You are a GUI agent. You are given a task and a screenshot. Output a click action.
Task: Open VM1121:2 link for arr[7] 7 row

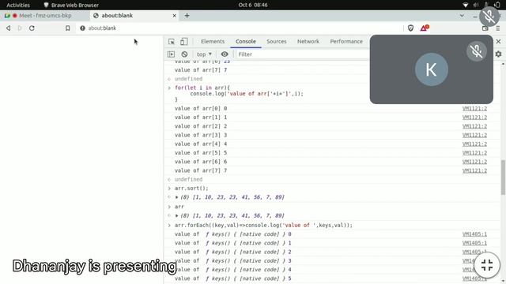474,170
